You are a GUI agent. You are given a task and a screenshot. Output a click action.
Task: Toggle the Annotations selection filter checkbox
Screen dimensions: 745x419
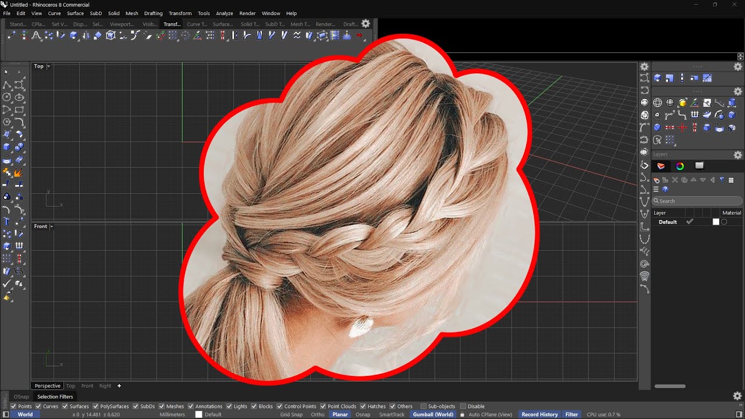tap(191, 406)
